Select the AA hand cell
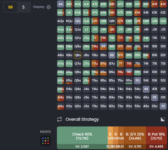The width and height of the screenshot is (168, 150). [61, 4]
